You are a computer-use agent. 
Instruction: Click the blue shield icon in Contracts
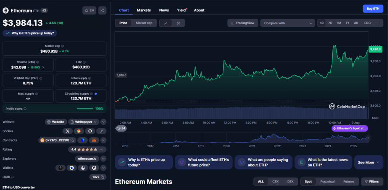point(82,140)
